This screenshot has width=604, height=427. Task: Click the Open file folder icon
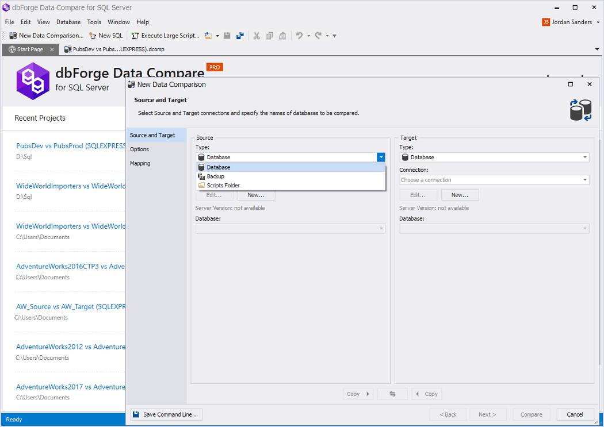pyautogui.click(x=208, y=36)
